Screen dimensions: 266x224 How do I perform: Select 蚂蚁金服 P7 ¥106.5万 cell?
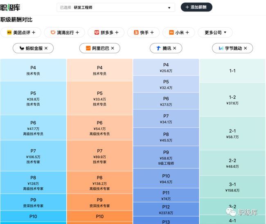tap(33, 156)
